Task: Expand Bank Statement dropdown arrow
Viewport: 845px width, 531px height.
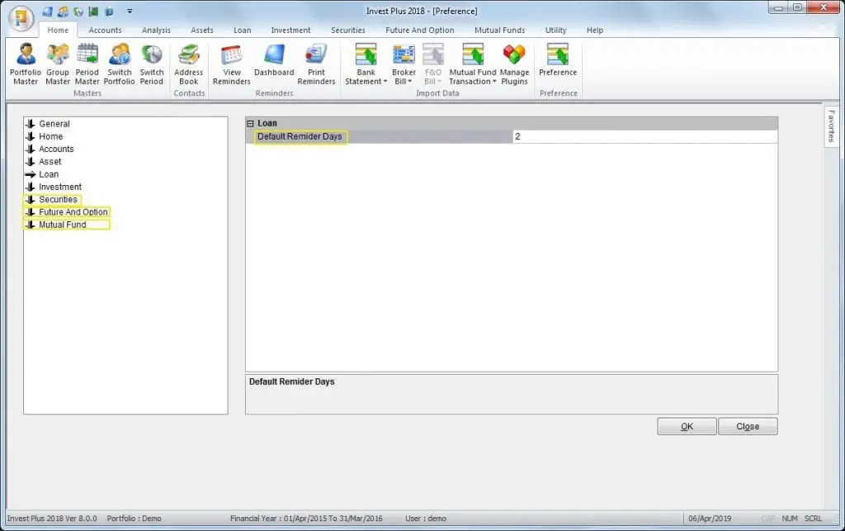Action: pyautogui.click(x=385, y=82)
